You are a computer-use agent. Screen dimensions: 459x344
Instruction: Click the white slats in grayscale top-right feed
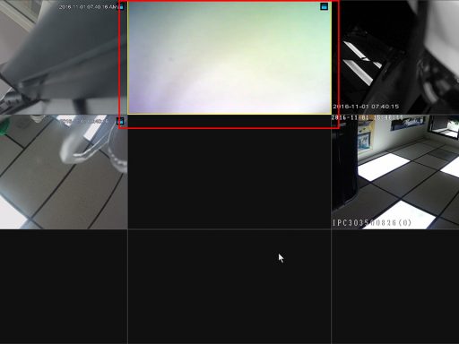(360, 62)
